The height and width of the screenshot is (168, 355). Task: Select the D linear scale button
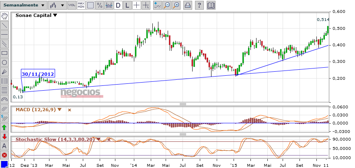118,5
